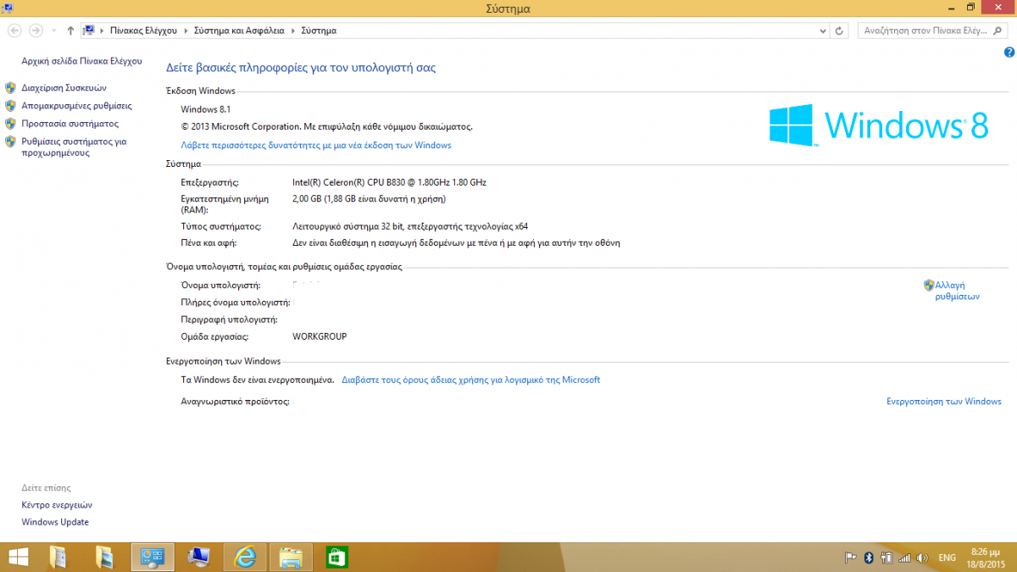Open Ρυθμίσεις συστήματος για προχωρημένους
1017x572 pixels.
point(74,147)
